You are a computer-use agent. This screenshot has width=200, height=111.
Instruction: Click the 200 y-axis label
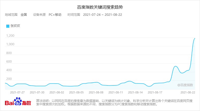pyautogui.click(x=9, y=79)
